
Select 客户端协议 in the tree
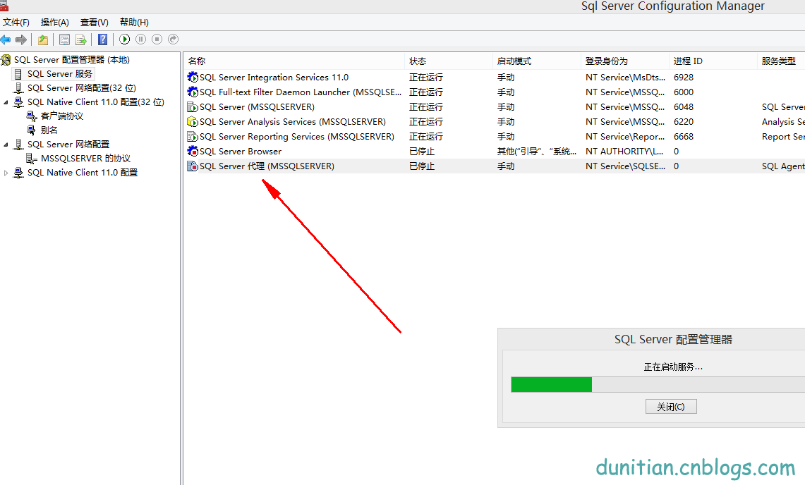[61, 116]
